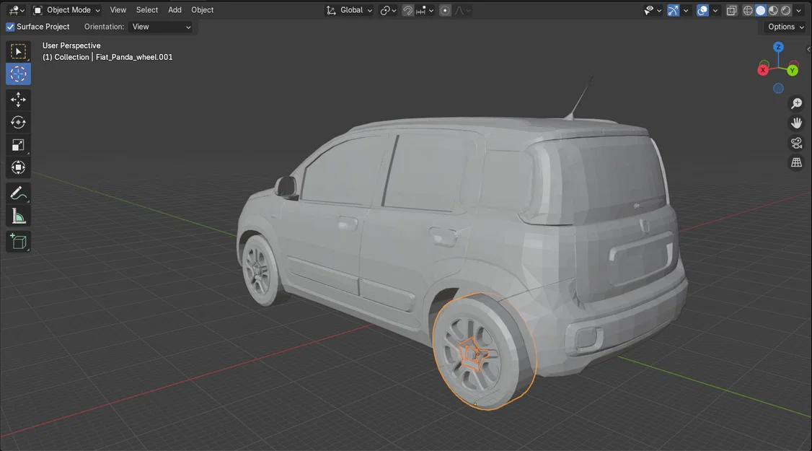
Task: Select the Tweak tool
Action: pos(18,51)
